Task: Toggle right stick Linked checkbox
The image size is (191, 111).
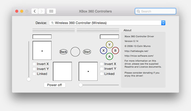Action: [101, 74]
